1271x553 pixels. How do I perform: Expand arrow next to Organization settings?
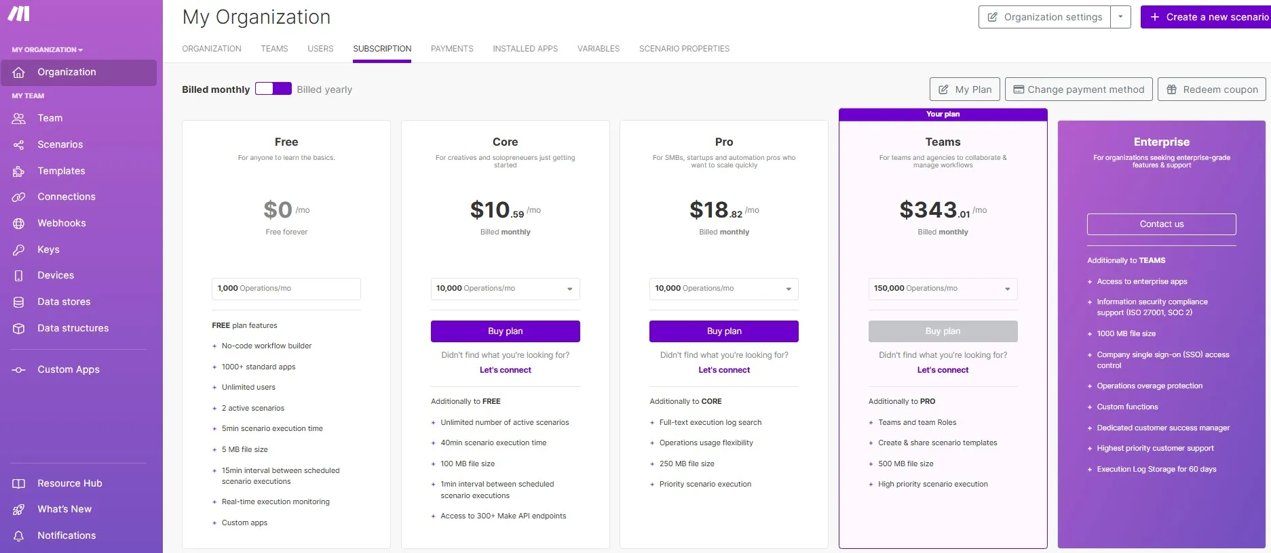1121,17
